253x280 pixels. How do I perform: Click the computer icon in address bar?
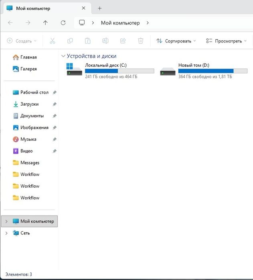coord(82,23)
